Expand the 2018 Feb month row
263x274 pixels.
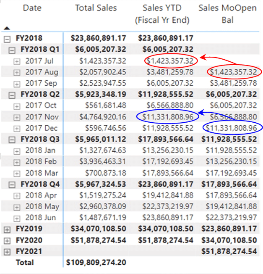(x=16, y=162)
